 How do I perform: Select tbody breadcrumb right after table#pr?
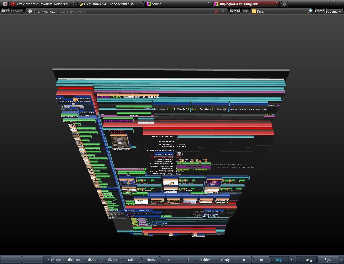click(225, 260)
